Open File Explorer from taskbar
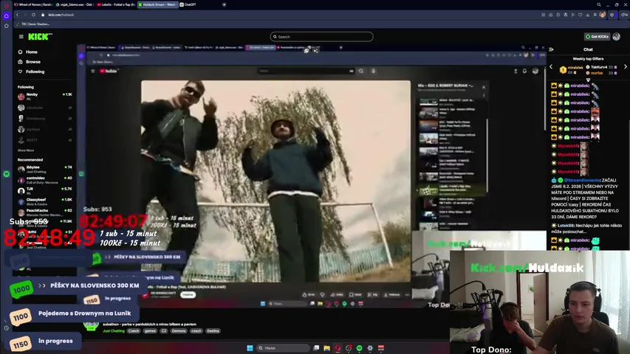630x354 pixels. coord(326,348)
